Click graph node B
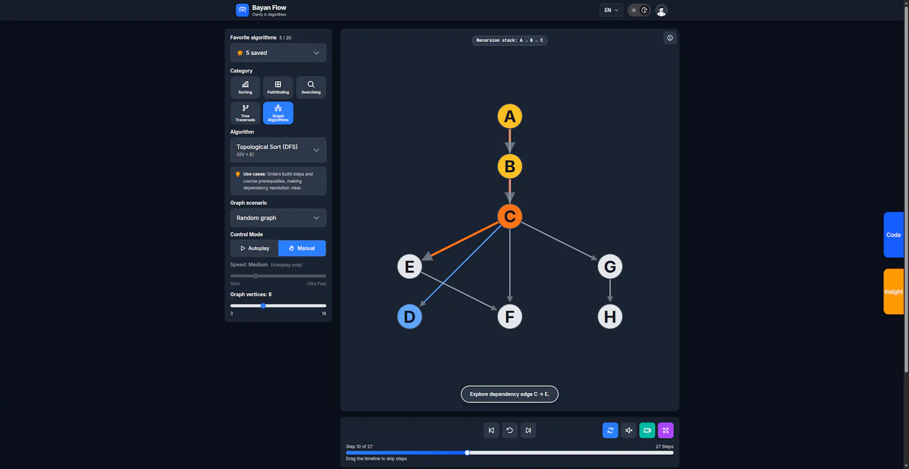The height and width of the screenshot is (469, 909). [x=510, y=166]
